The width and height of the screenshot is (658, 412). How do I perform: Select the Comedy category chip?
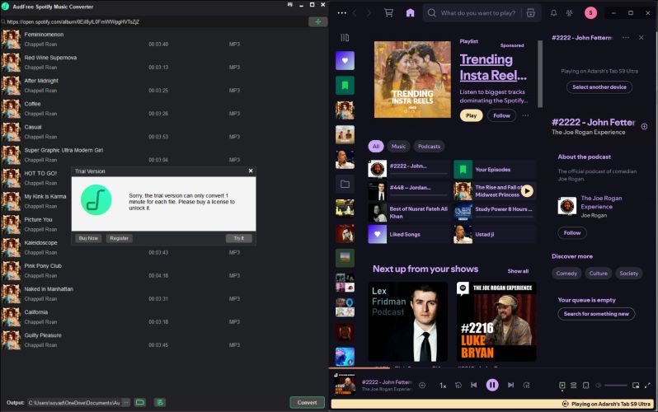566,273
